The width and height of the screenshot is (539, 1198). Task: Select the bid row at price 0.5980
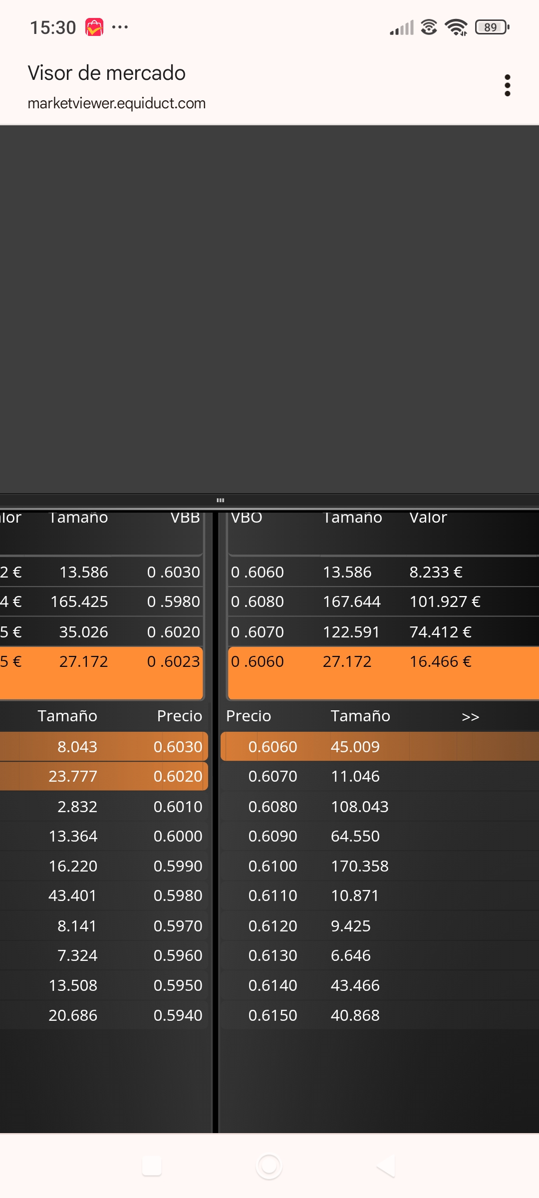[x=104, y=896]
